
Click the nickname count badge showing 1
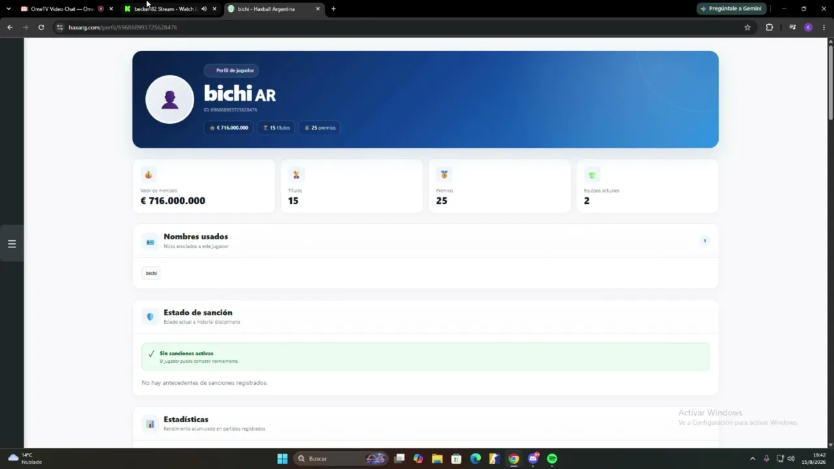704,241
